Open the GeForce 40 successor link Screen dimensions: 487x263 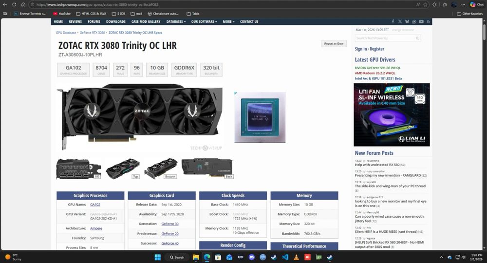[x=170, y=244]
